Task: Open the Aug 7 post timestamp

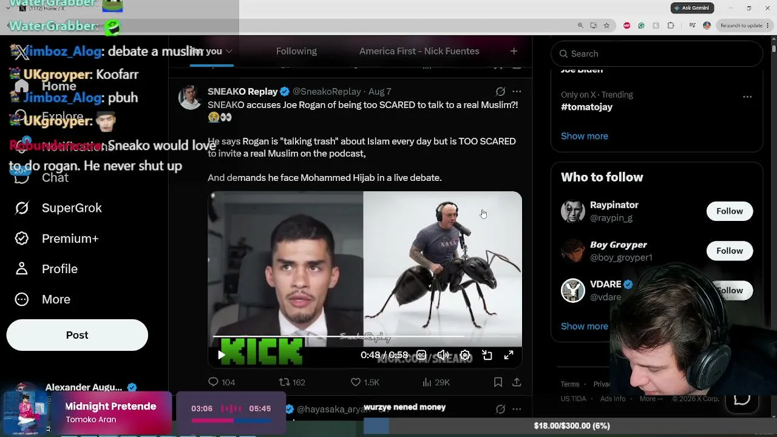Action: click(379, 92)
